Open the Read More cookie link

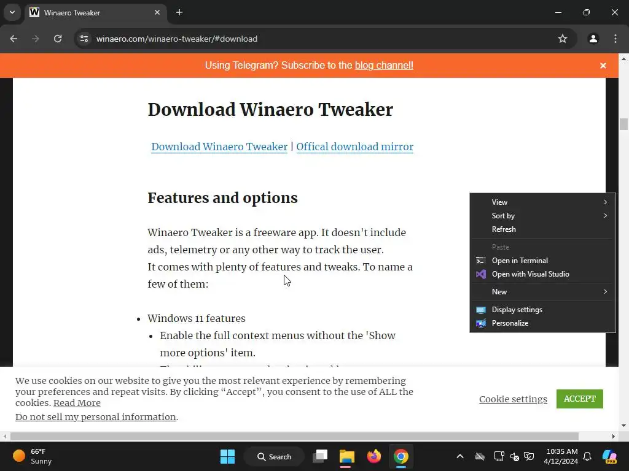point(77,403)
